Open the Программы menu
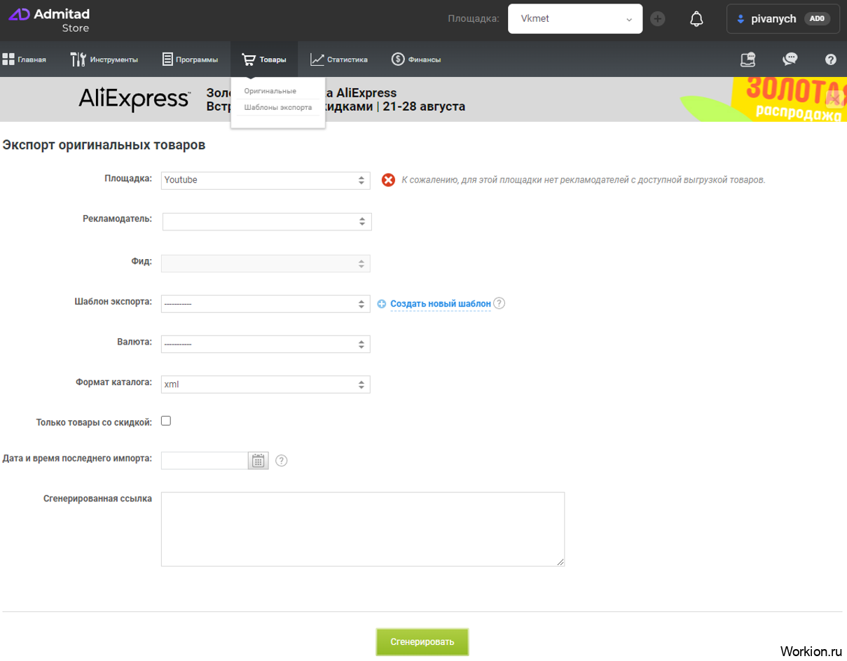The height and width of the screenshot is (661, 847). pos(190,60)
